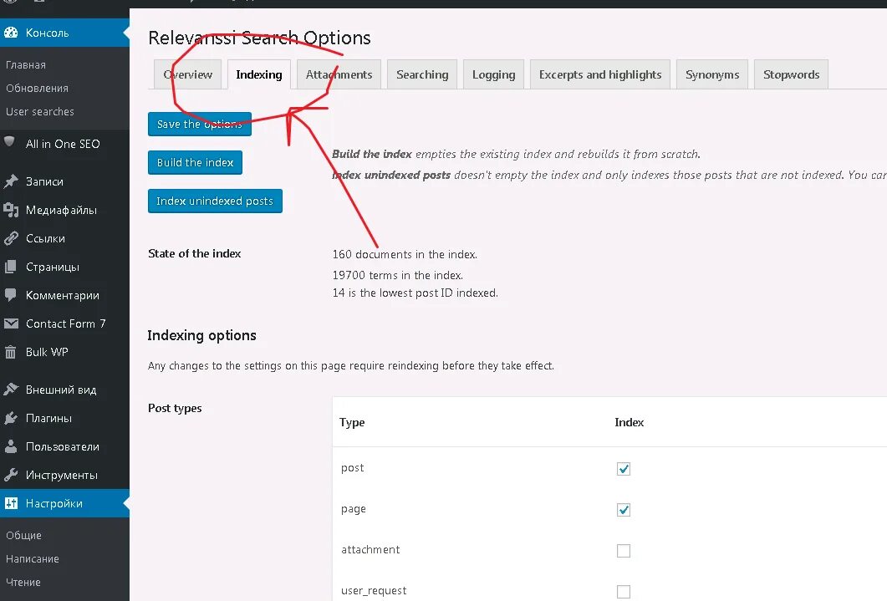The image size is (887, 601).
Task: Click '19700 terms in the index.' text
Action: [x=398, y=275]
